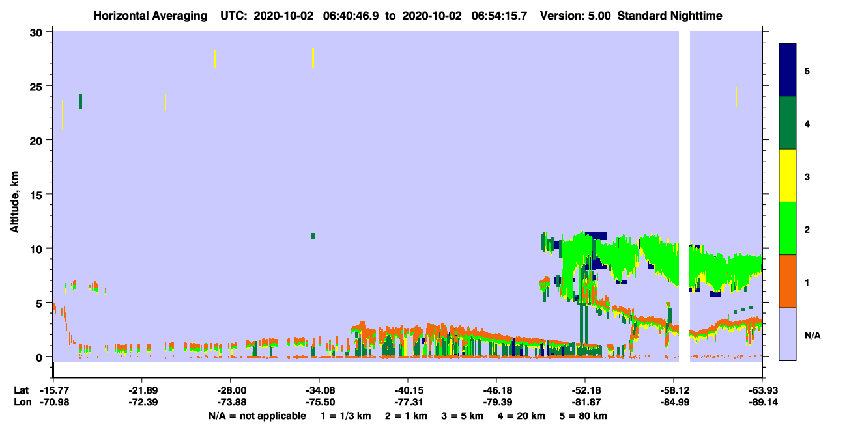The height and width of the screenshot is (434, 847).
Task: Click the orange level 1 colorbar segment
Action: click(x=788, y=281)
